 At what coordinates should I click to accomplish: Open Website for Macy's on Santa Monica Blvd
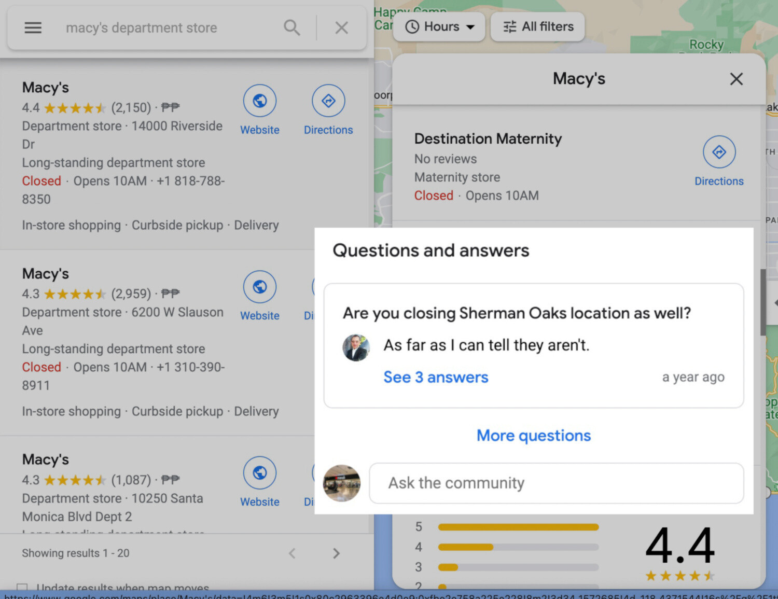[259, 482]
